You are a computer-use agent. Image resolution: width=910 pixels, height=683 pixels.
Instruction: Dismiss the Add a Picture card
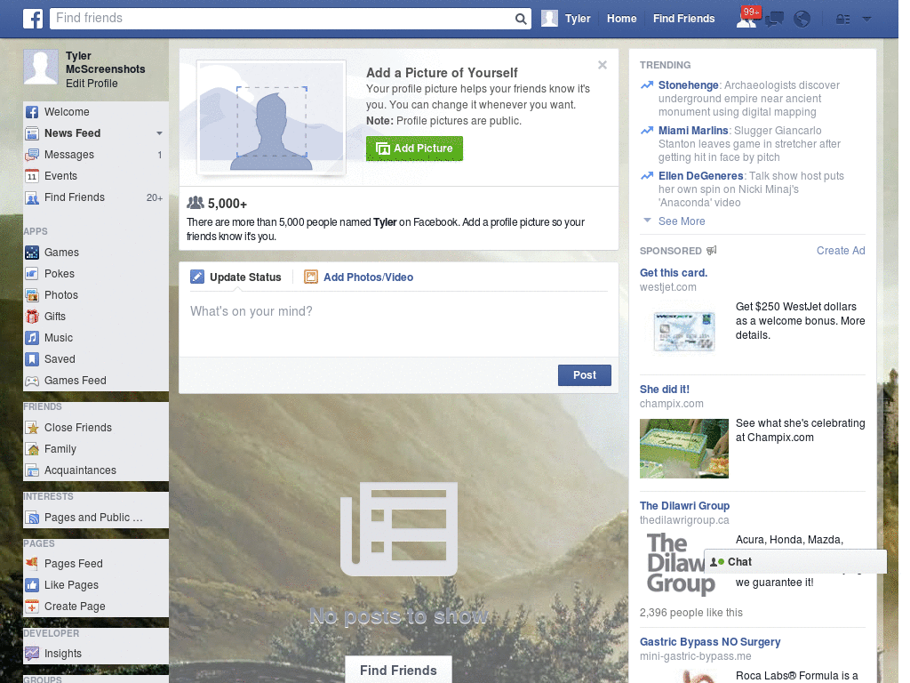click(603, 65)
